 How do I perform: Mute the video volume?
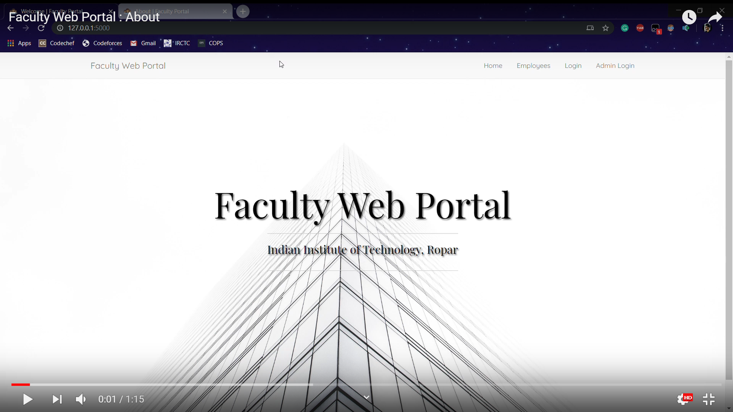[x=81, y=399]
